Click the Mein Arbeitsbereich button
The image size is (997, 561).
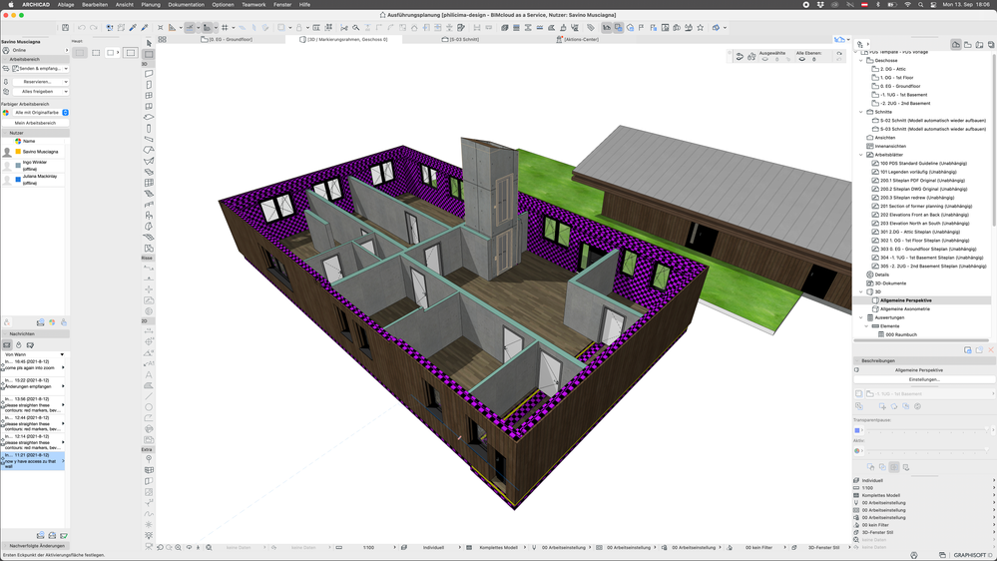(36, 123)
